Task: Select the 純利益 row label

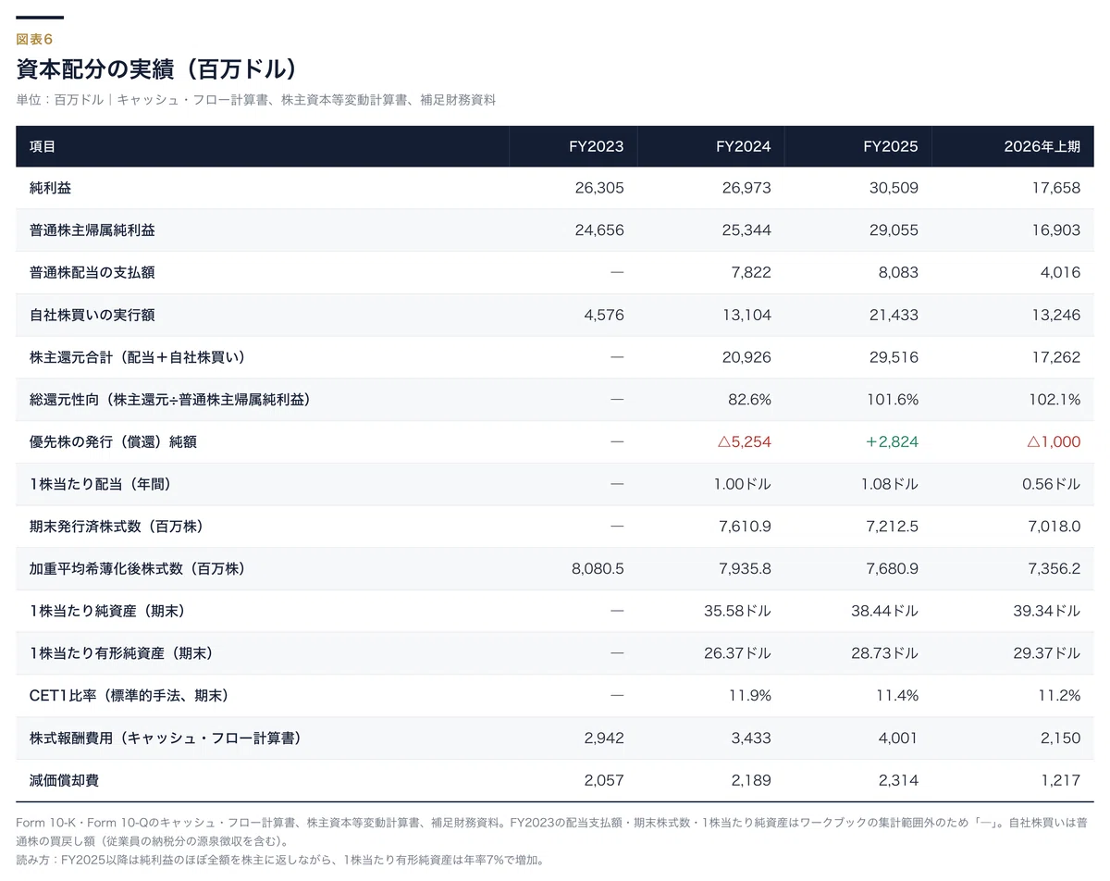Action: (x=50, y=188)
